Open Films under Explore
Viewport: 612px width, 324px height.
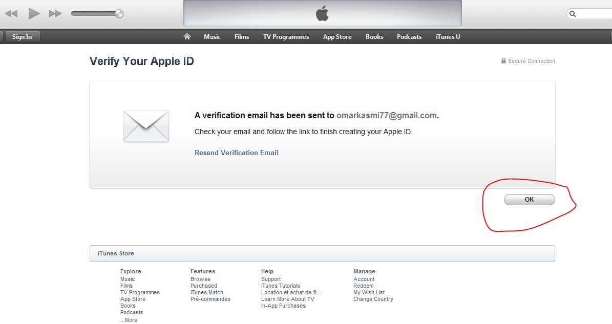coord(126,286)
